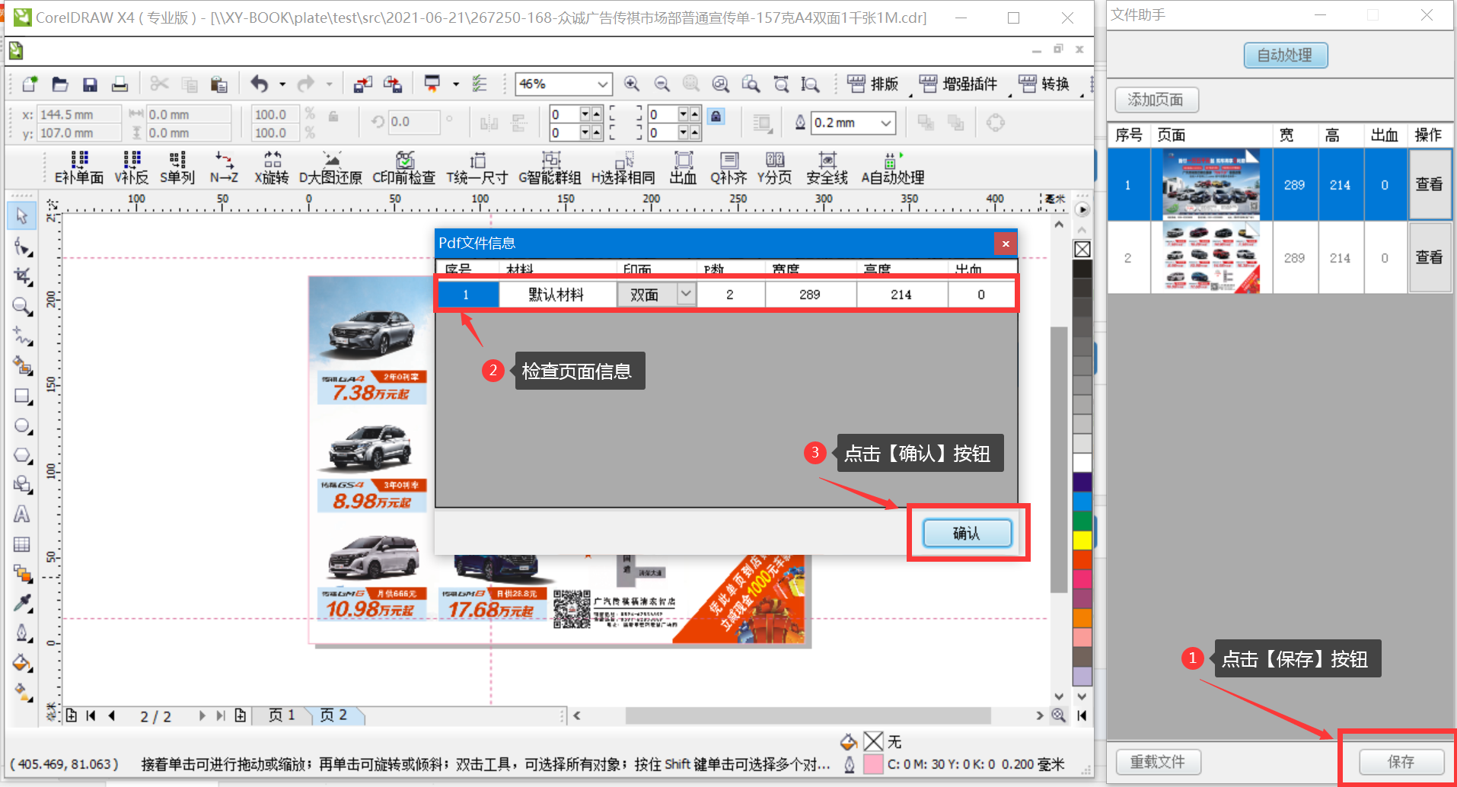1457x787 pixels.
Task: Click the 确认 button in Pdf文件信息 dialog
Action: [x=967, y=533]
